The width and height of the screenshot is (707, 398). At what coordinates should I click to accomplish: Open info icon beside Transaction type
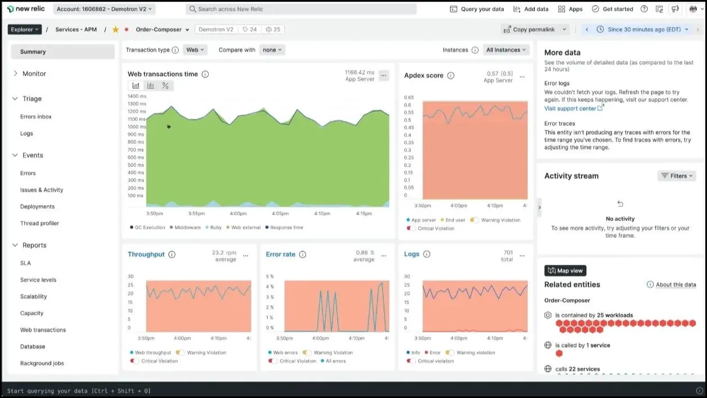point(175,50)
